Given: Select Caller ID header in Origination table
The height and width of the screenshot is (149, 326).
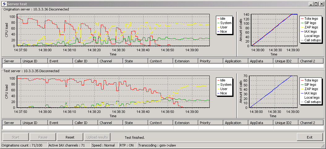Looking at the screenshot, I should coord(85,61).
